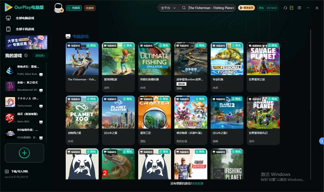This screenshot has height=192, width=324.
Task: Open the 星球工匠 Planet Crafter card
Action: 155,120
